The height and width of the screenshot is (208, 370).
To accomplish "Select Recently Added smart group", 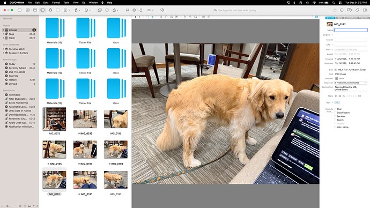I will [x=20, y=68].
